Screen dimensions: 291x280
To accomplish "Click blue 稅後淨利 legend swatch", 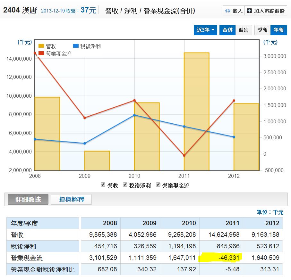I will point(76,46).
